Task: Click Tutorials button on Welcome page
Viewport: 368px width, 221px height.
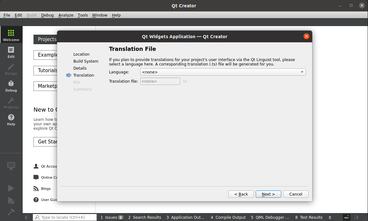Action: click(x=45, y=71)
